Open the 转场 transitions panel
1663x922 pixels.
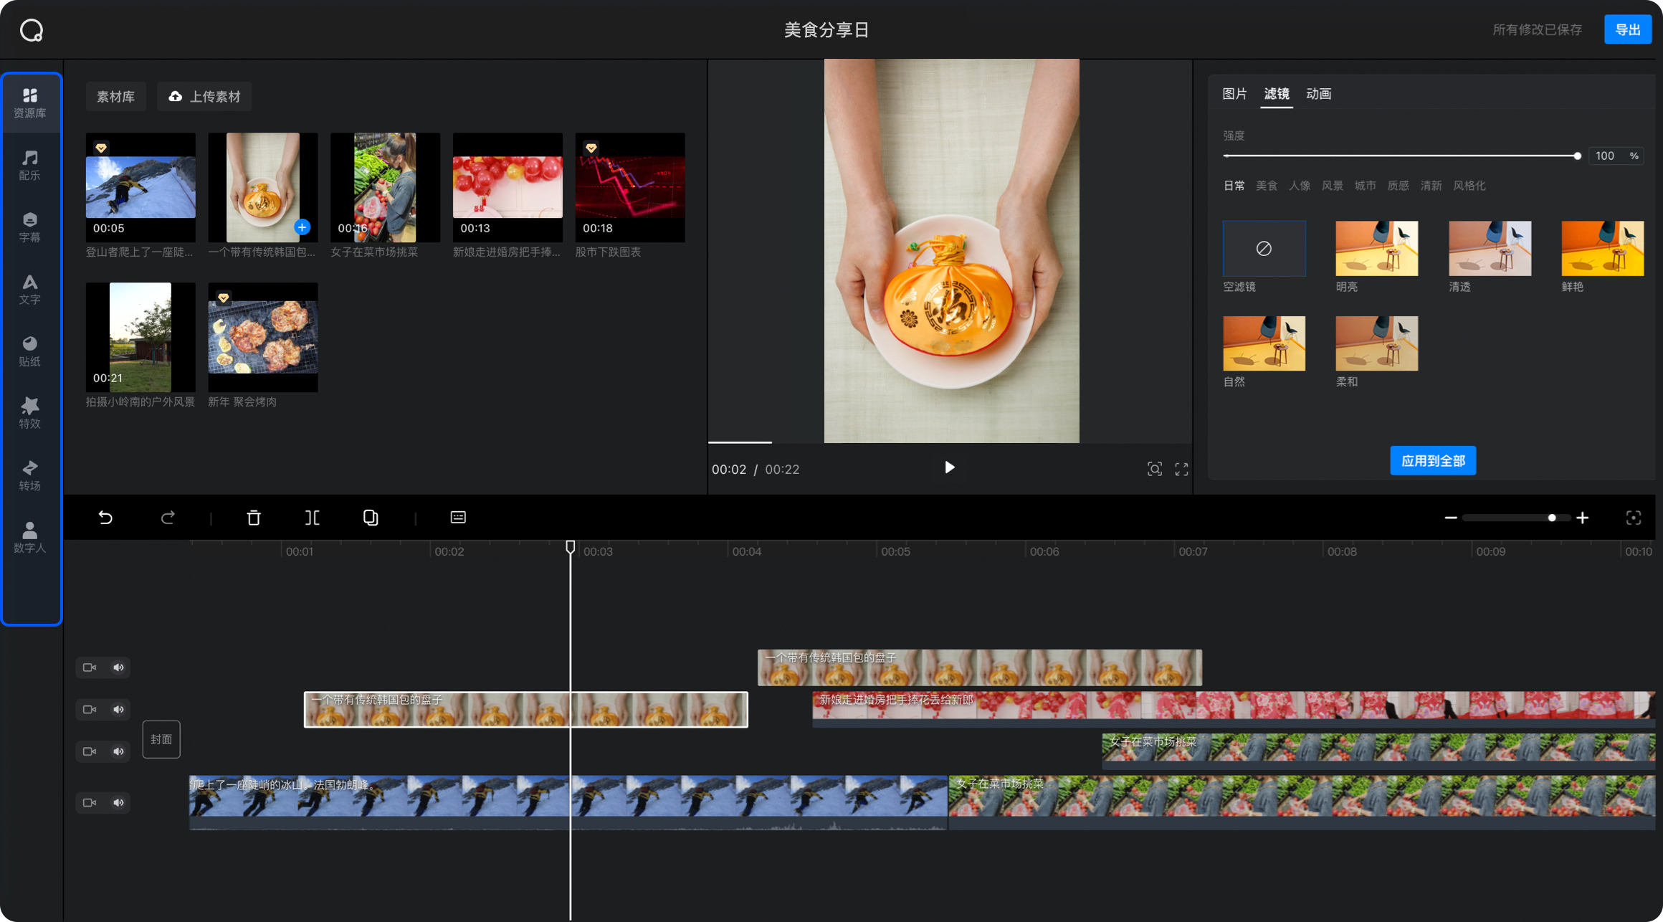[29, 475]
